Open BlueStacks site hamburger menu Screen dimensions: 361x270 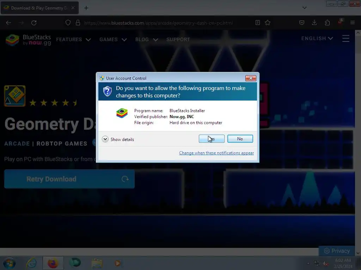[345, 38]
